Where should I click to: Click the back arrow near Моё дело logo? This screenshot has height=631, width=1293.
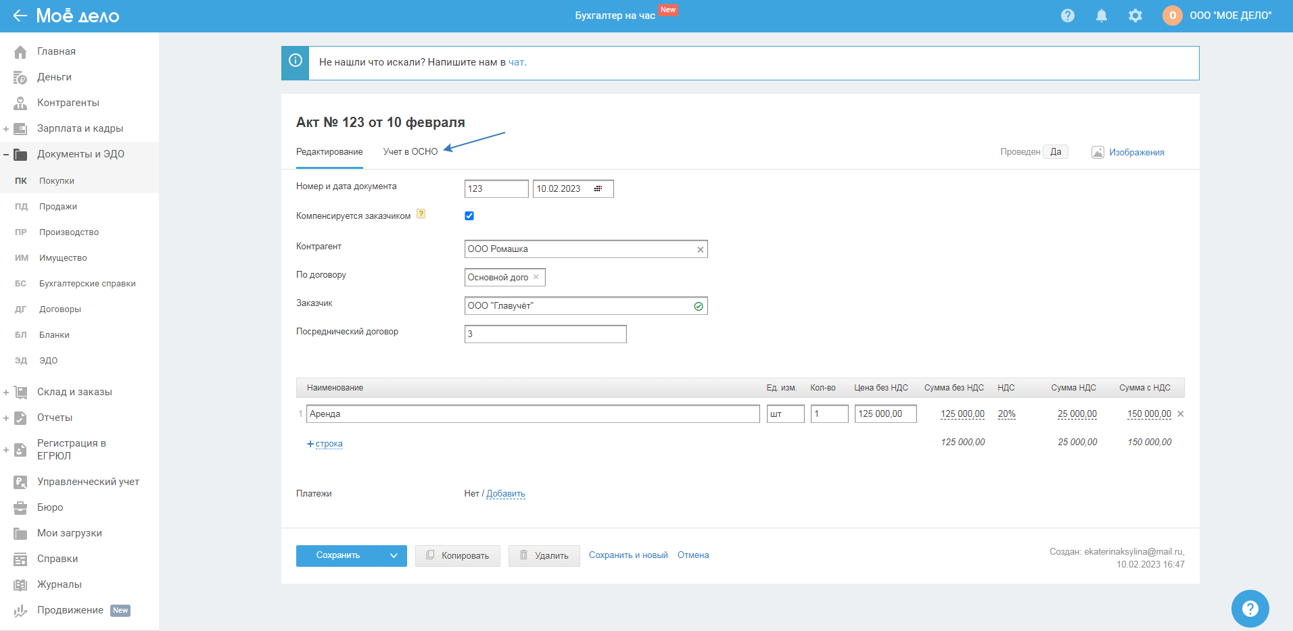[x=20, y=16]
